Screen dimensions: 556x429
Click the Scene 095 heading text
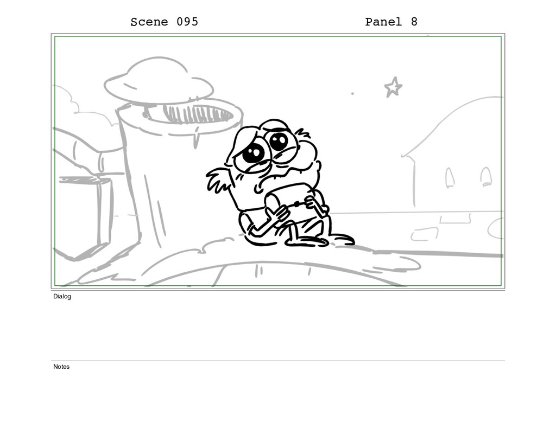[x=164, y=22]
